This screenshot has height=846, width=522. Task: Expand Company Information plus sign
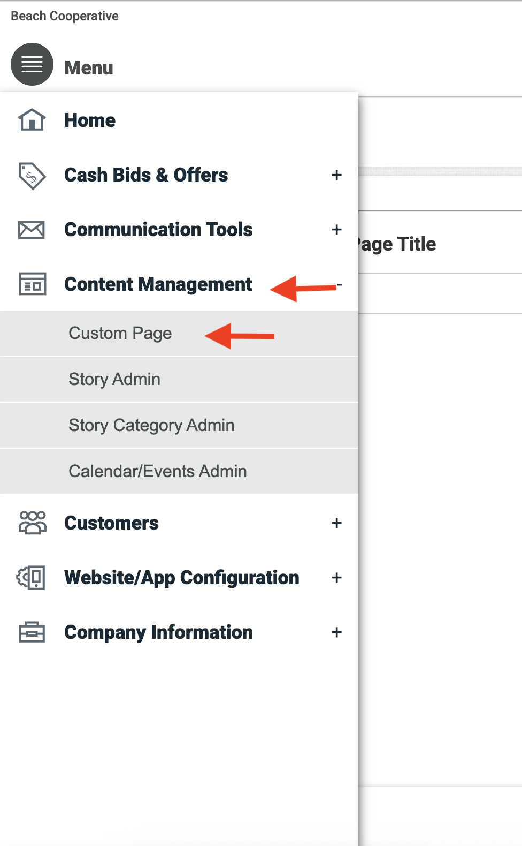click(336, 632)
